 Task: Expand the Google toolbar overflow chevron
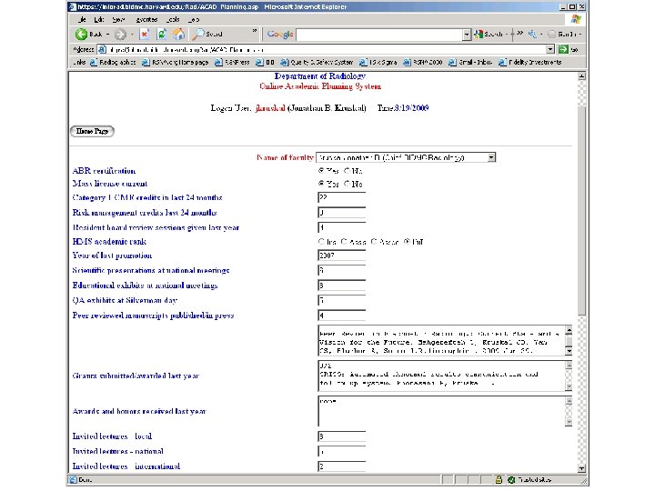pyautogui.click(x=519, y=33)
